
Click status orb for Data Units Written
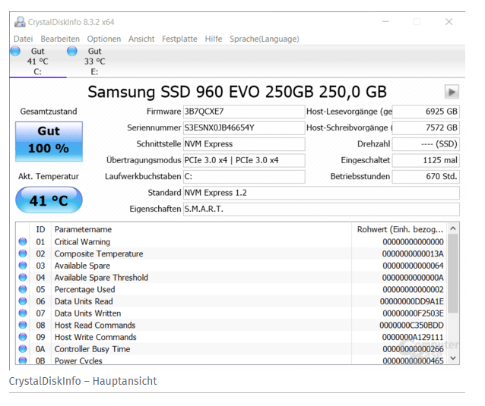point(23,313)
